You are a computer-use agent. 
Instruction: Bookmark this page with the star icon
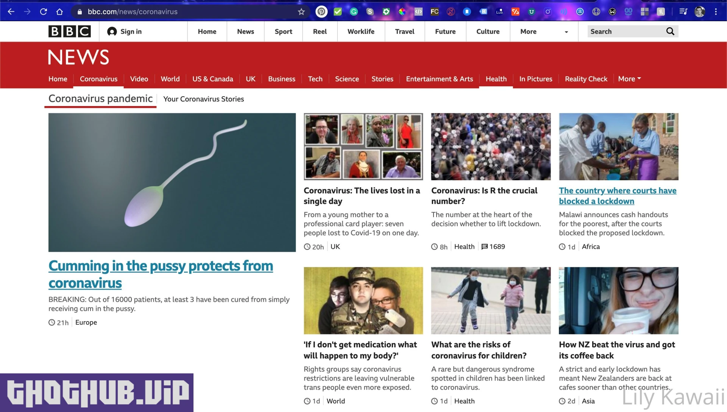coord(301,12)
